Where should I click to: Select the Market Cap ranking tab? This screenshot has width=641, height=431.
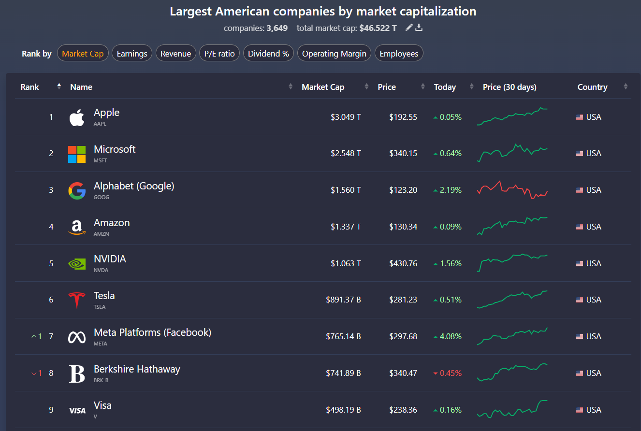coord(83,53)
